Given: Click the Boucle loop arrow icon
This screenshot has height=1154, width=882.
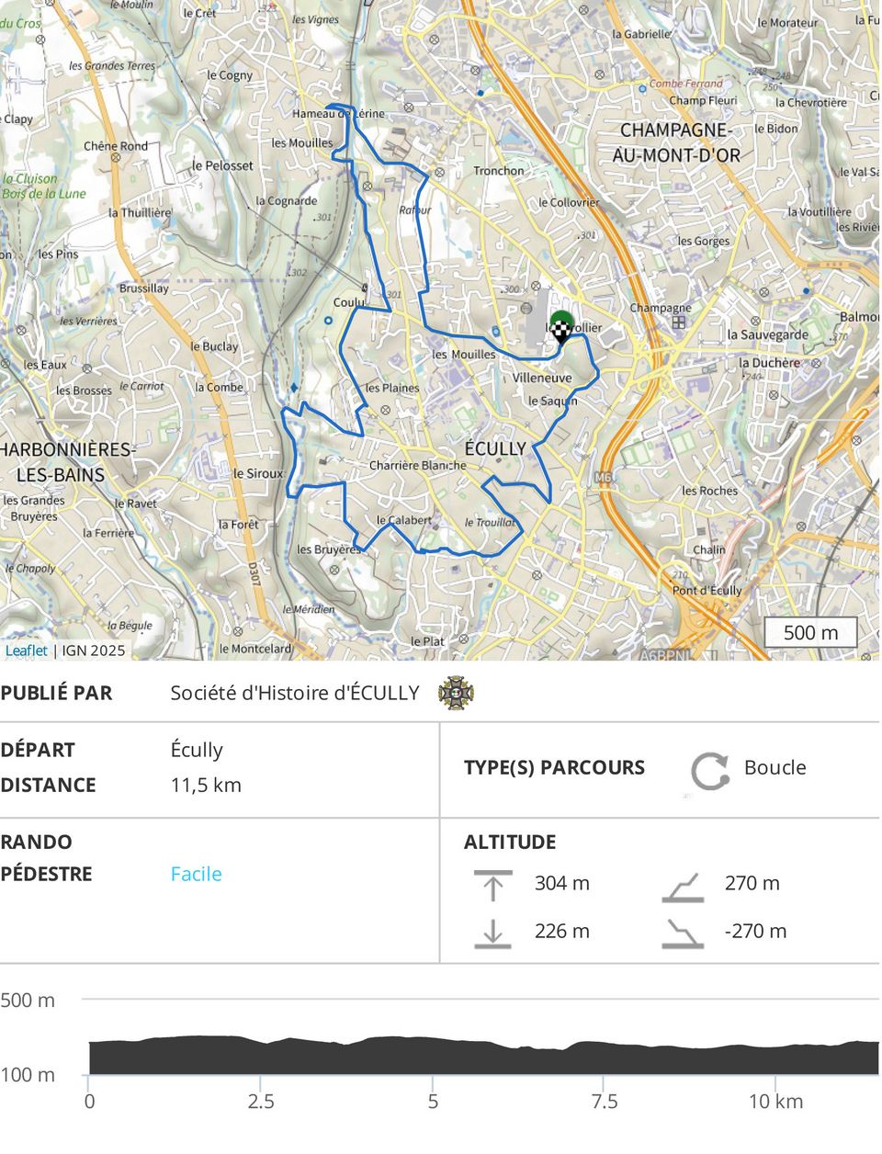Looking at the screenshot, I should click(709, 770).
